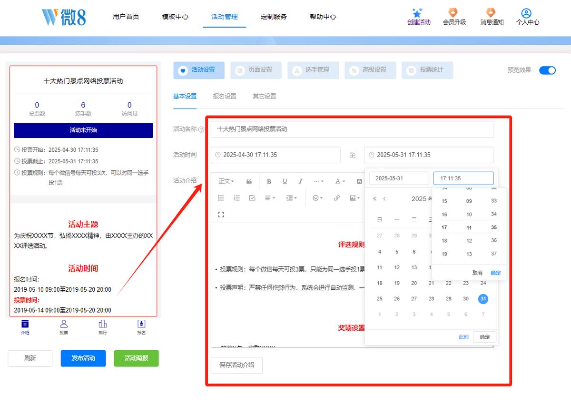Open 模板中心 in the top menu

tap(175, 17)
